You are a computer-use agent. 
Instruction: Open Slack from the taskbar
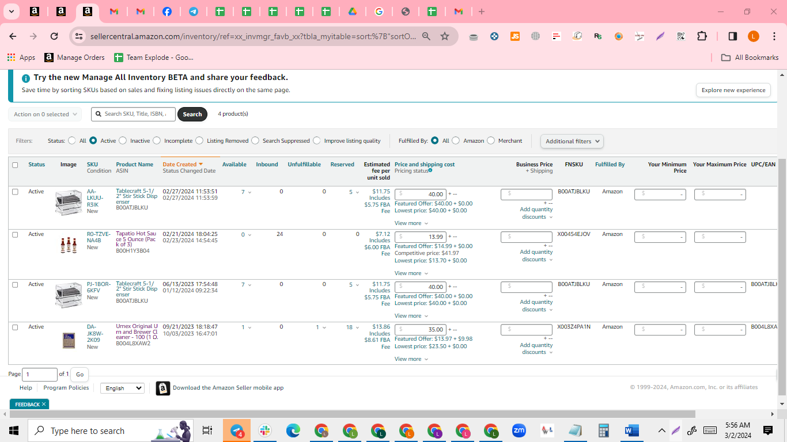(x=265, y=430)
